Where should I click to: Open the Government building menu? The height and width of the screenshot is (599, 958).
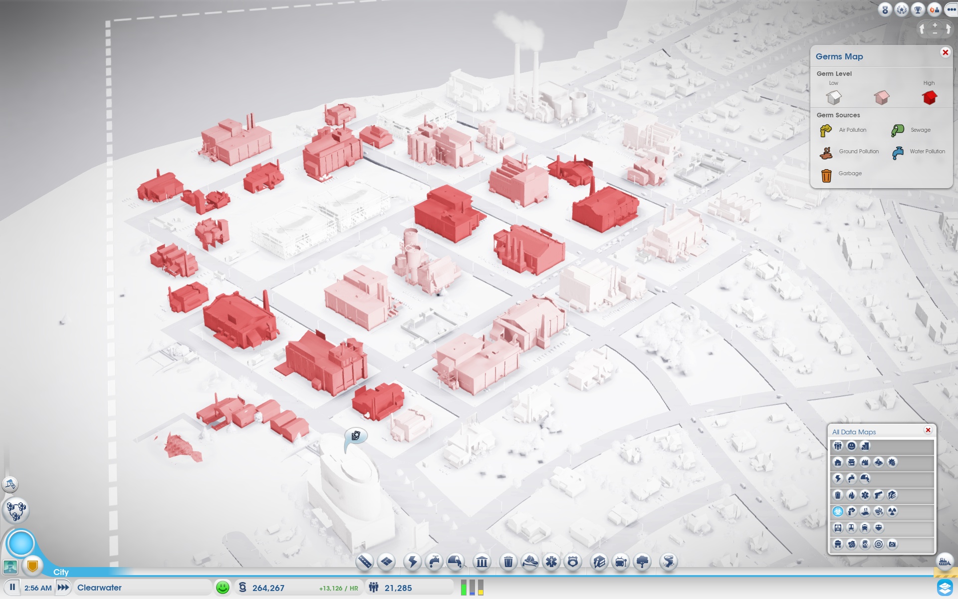pyautogui.click(x=482, y=562)
